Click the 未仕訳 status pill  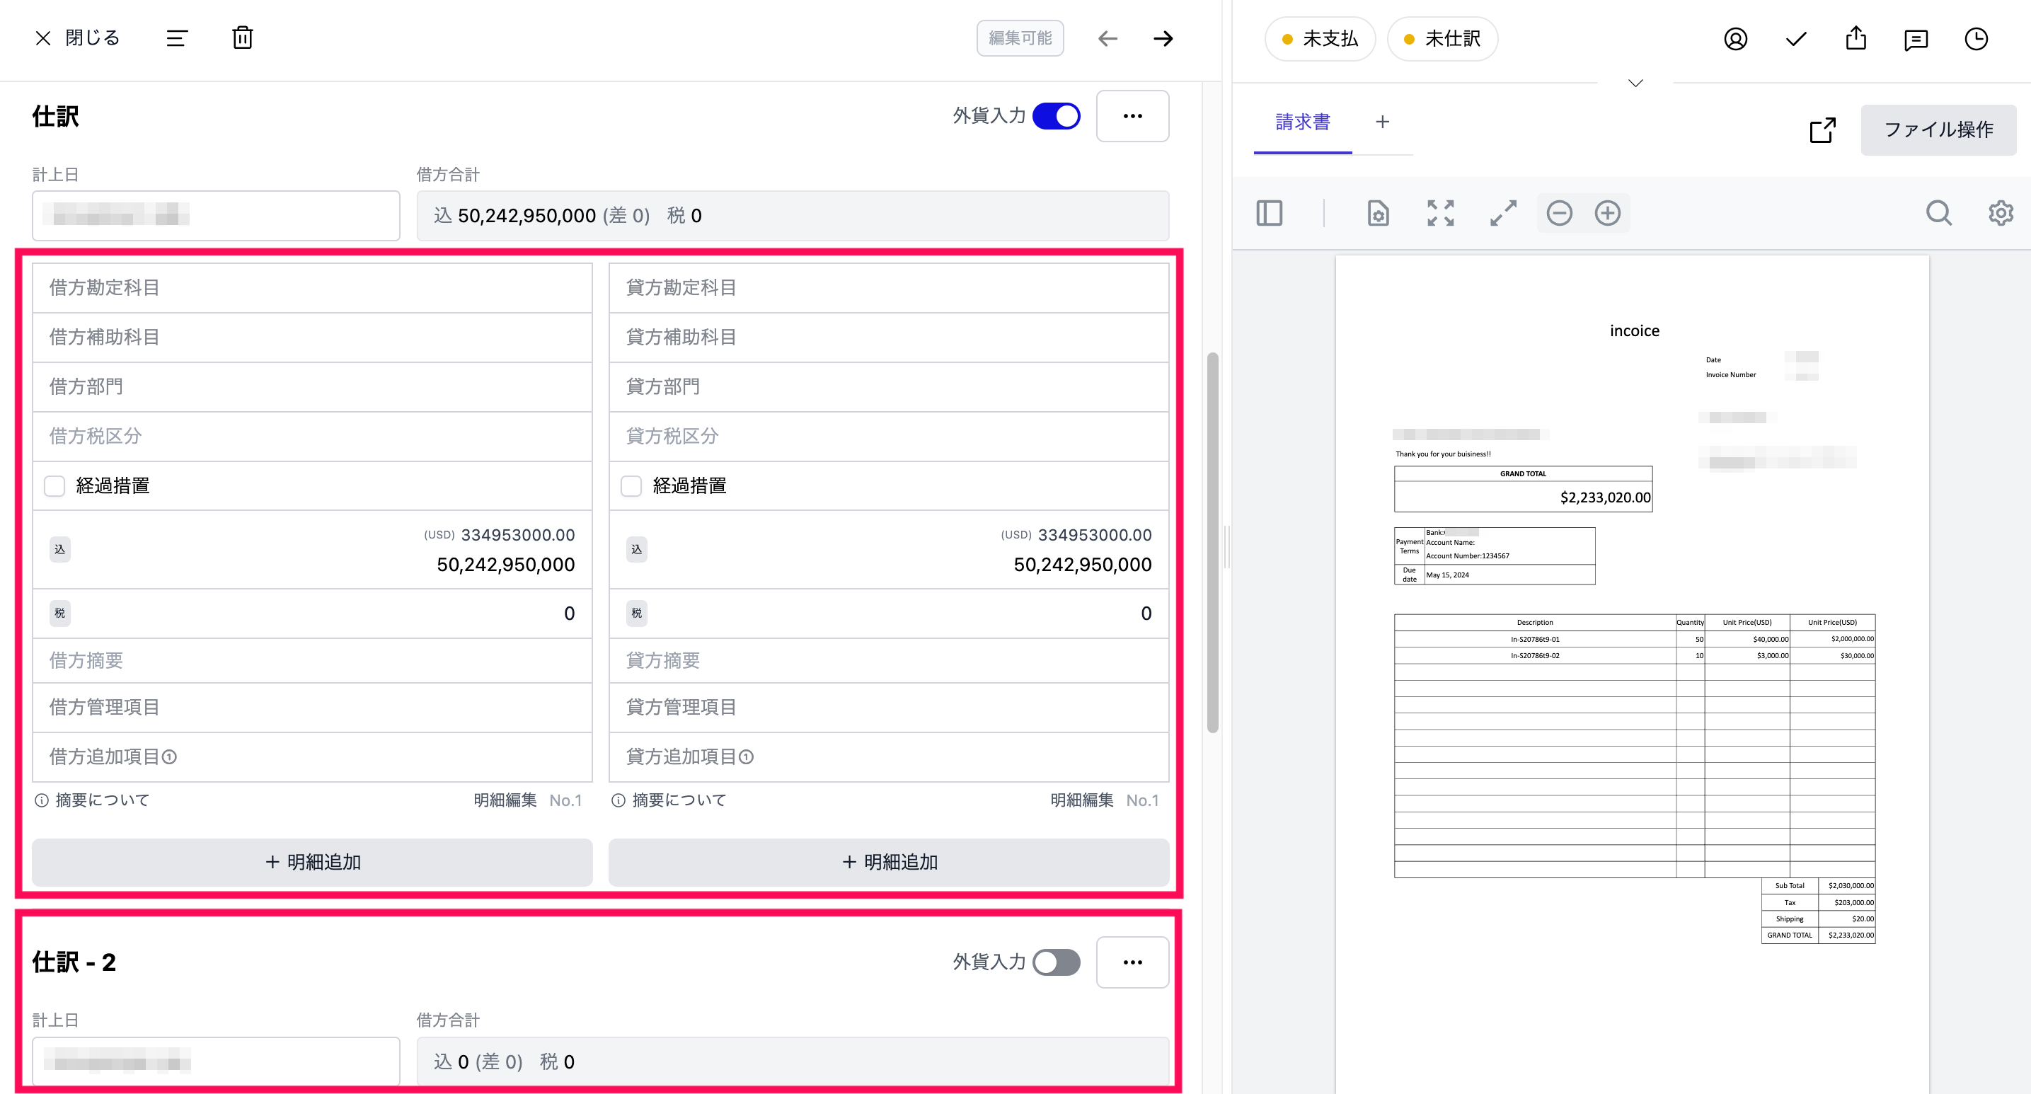(1442, 39)
